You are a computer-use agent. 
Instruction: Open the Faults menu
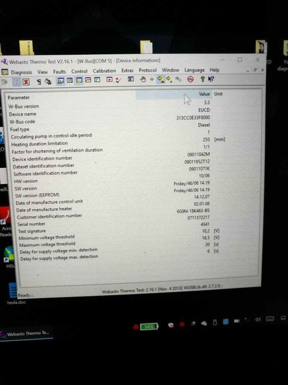(x=60, y=72)
